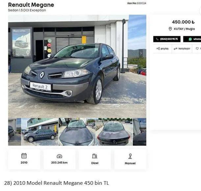201x191 pixels.
Task: Click the gear shift icon above Manuel
Action: [130, 156]
